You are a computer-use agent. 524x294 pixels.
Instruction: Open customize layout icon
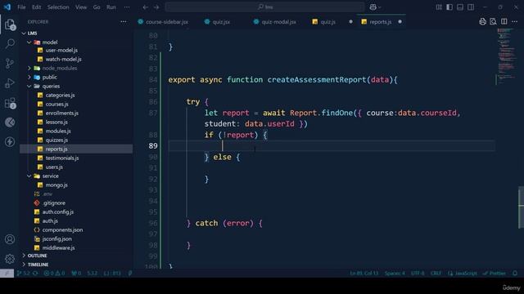tap(439, 7)
